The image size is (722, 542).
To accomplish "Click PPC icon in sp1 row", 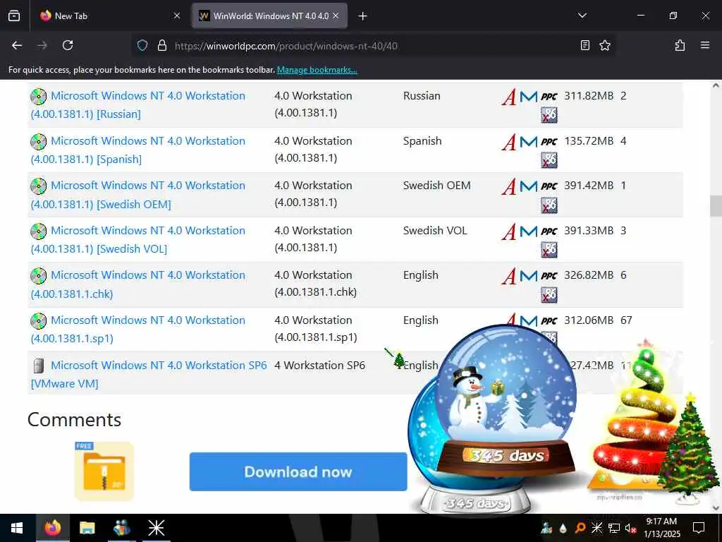I will pos(549,321).
